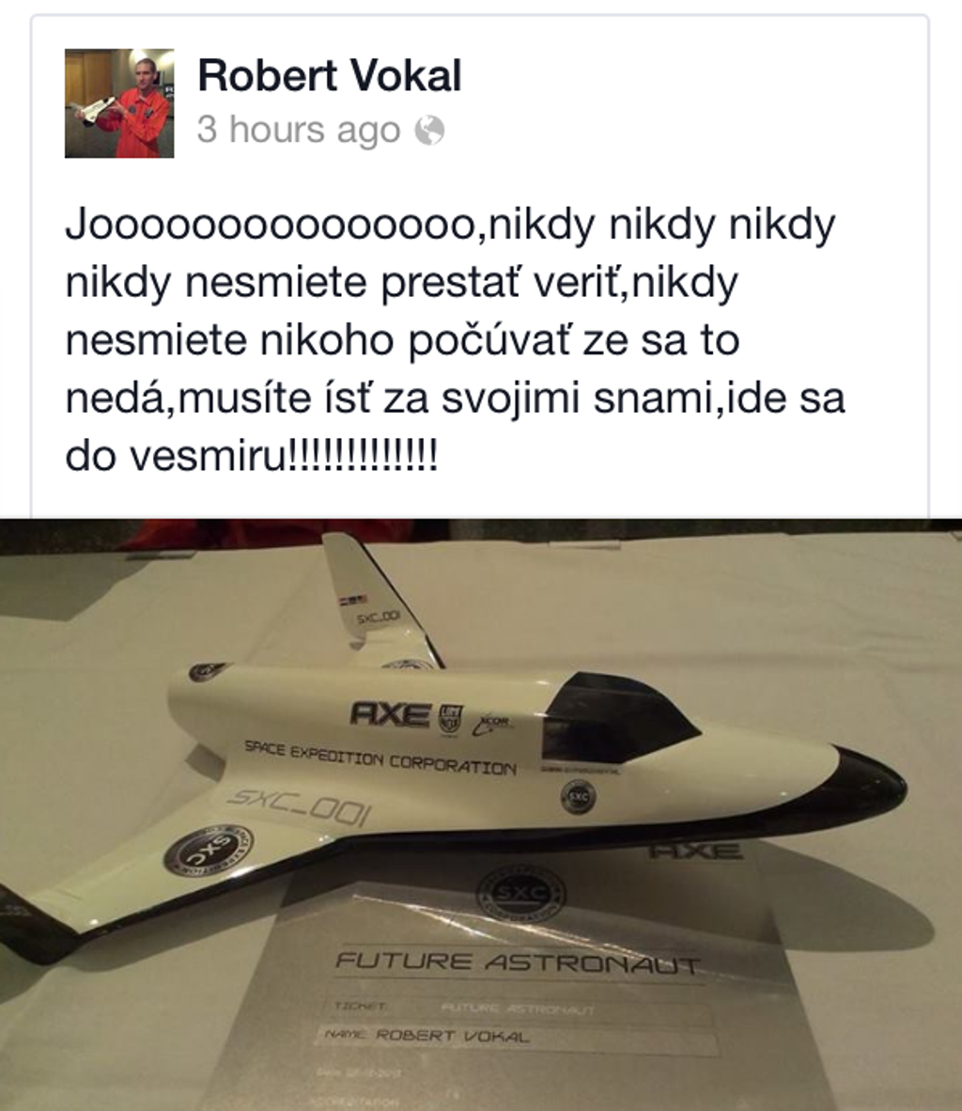
Task: Click the round SXC emblem on the wing
Action: point(209,850)
